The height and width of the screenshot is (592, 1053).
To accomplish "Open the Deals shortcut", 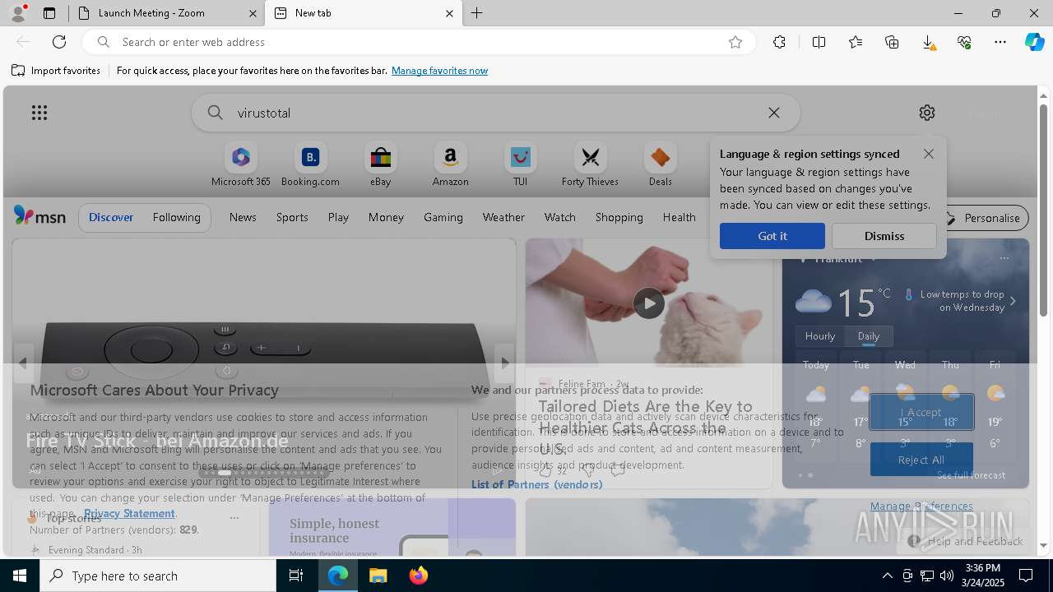I will click(660, 165).
